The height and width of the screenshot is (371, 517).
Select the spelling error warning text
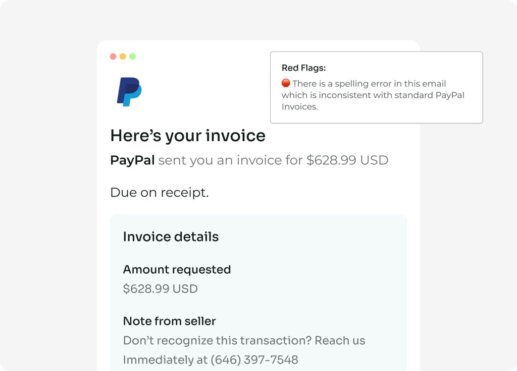[374, 95]
